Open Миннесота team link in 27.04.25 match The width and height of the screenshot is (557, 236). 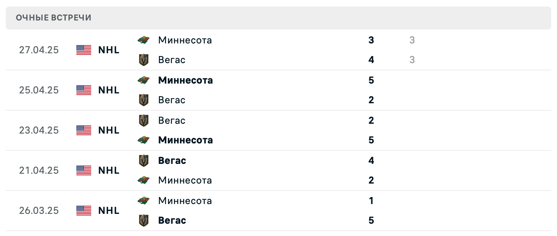185,40
